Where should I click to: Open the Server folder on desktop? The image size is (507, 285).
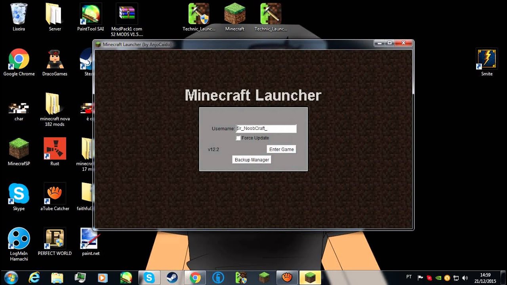(x=55, y=17)
